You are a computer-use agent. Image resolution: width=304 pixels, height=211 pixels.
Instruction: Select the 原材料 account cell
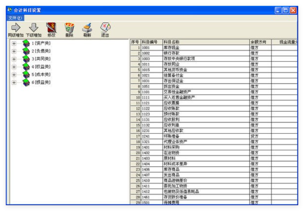click(206, 158)
